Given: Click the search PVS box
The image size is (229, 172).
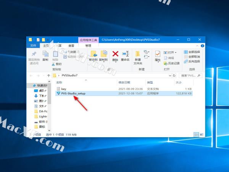Looking at the screenshot, I should [190, 75].
